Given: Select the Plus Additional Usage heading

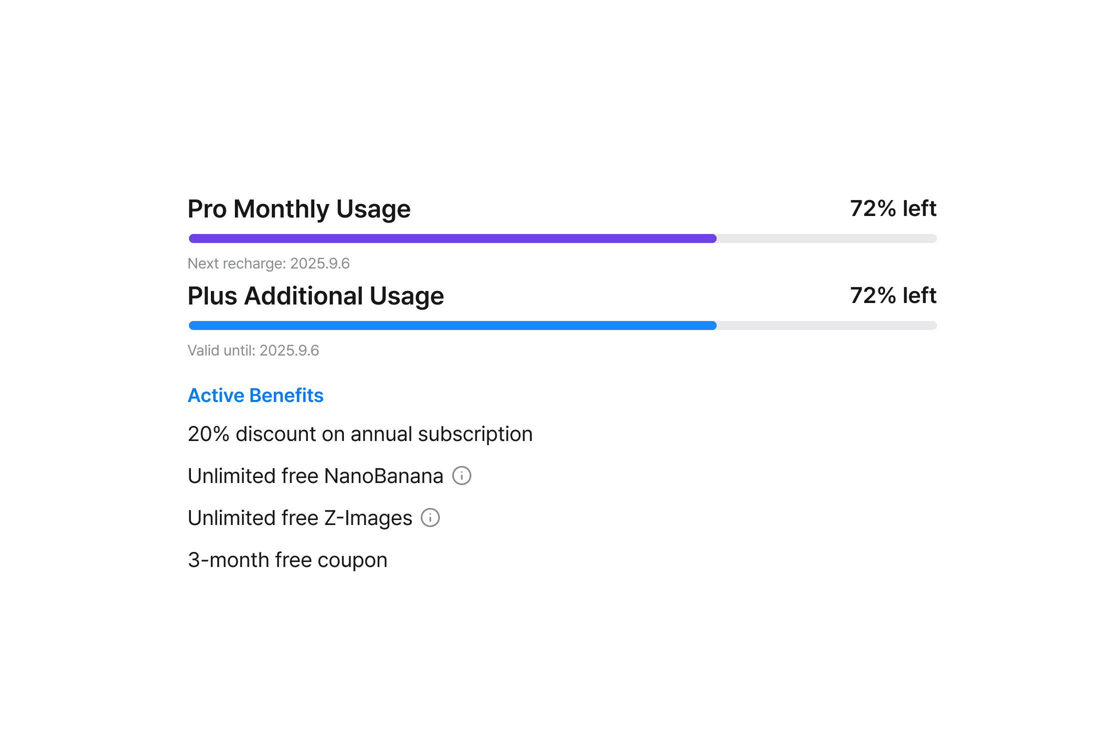Looking at the screenshot, I should [x=315, y=295].
